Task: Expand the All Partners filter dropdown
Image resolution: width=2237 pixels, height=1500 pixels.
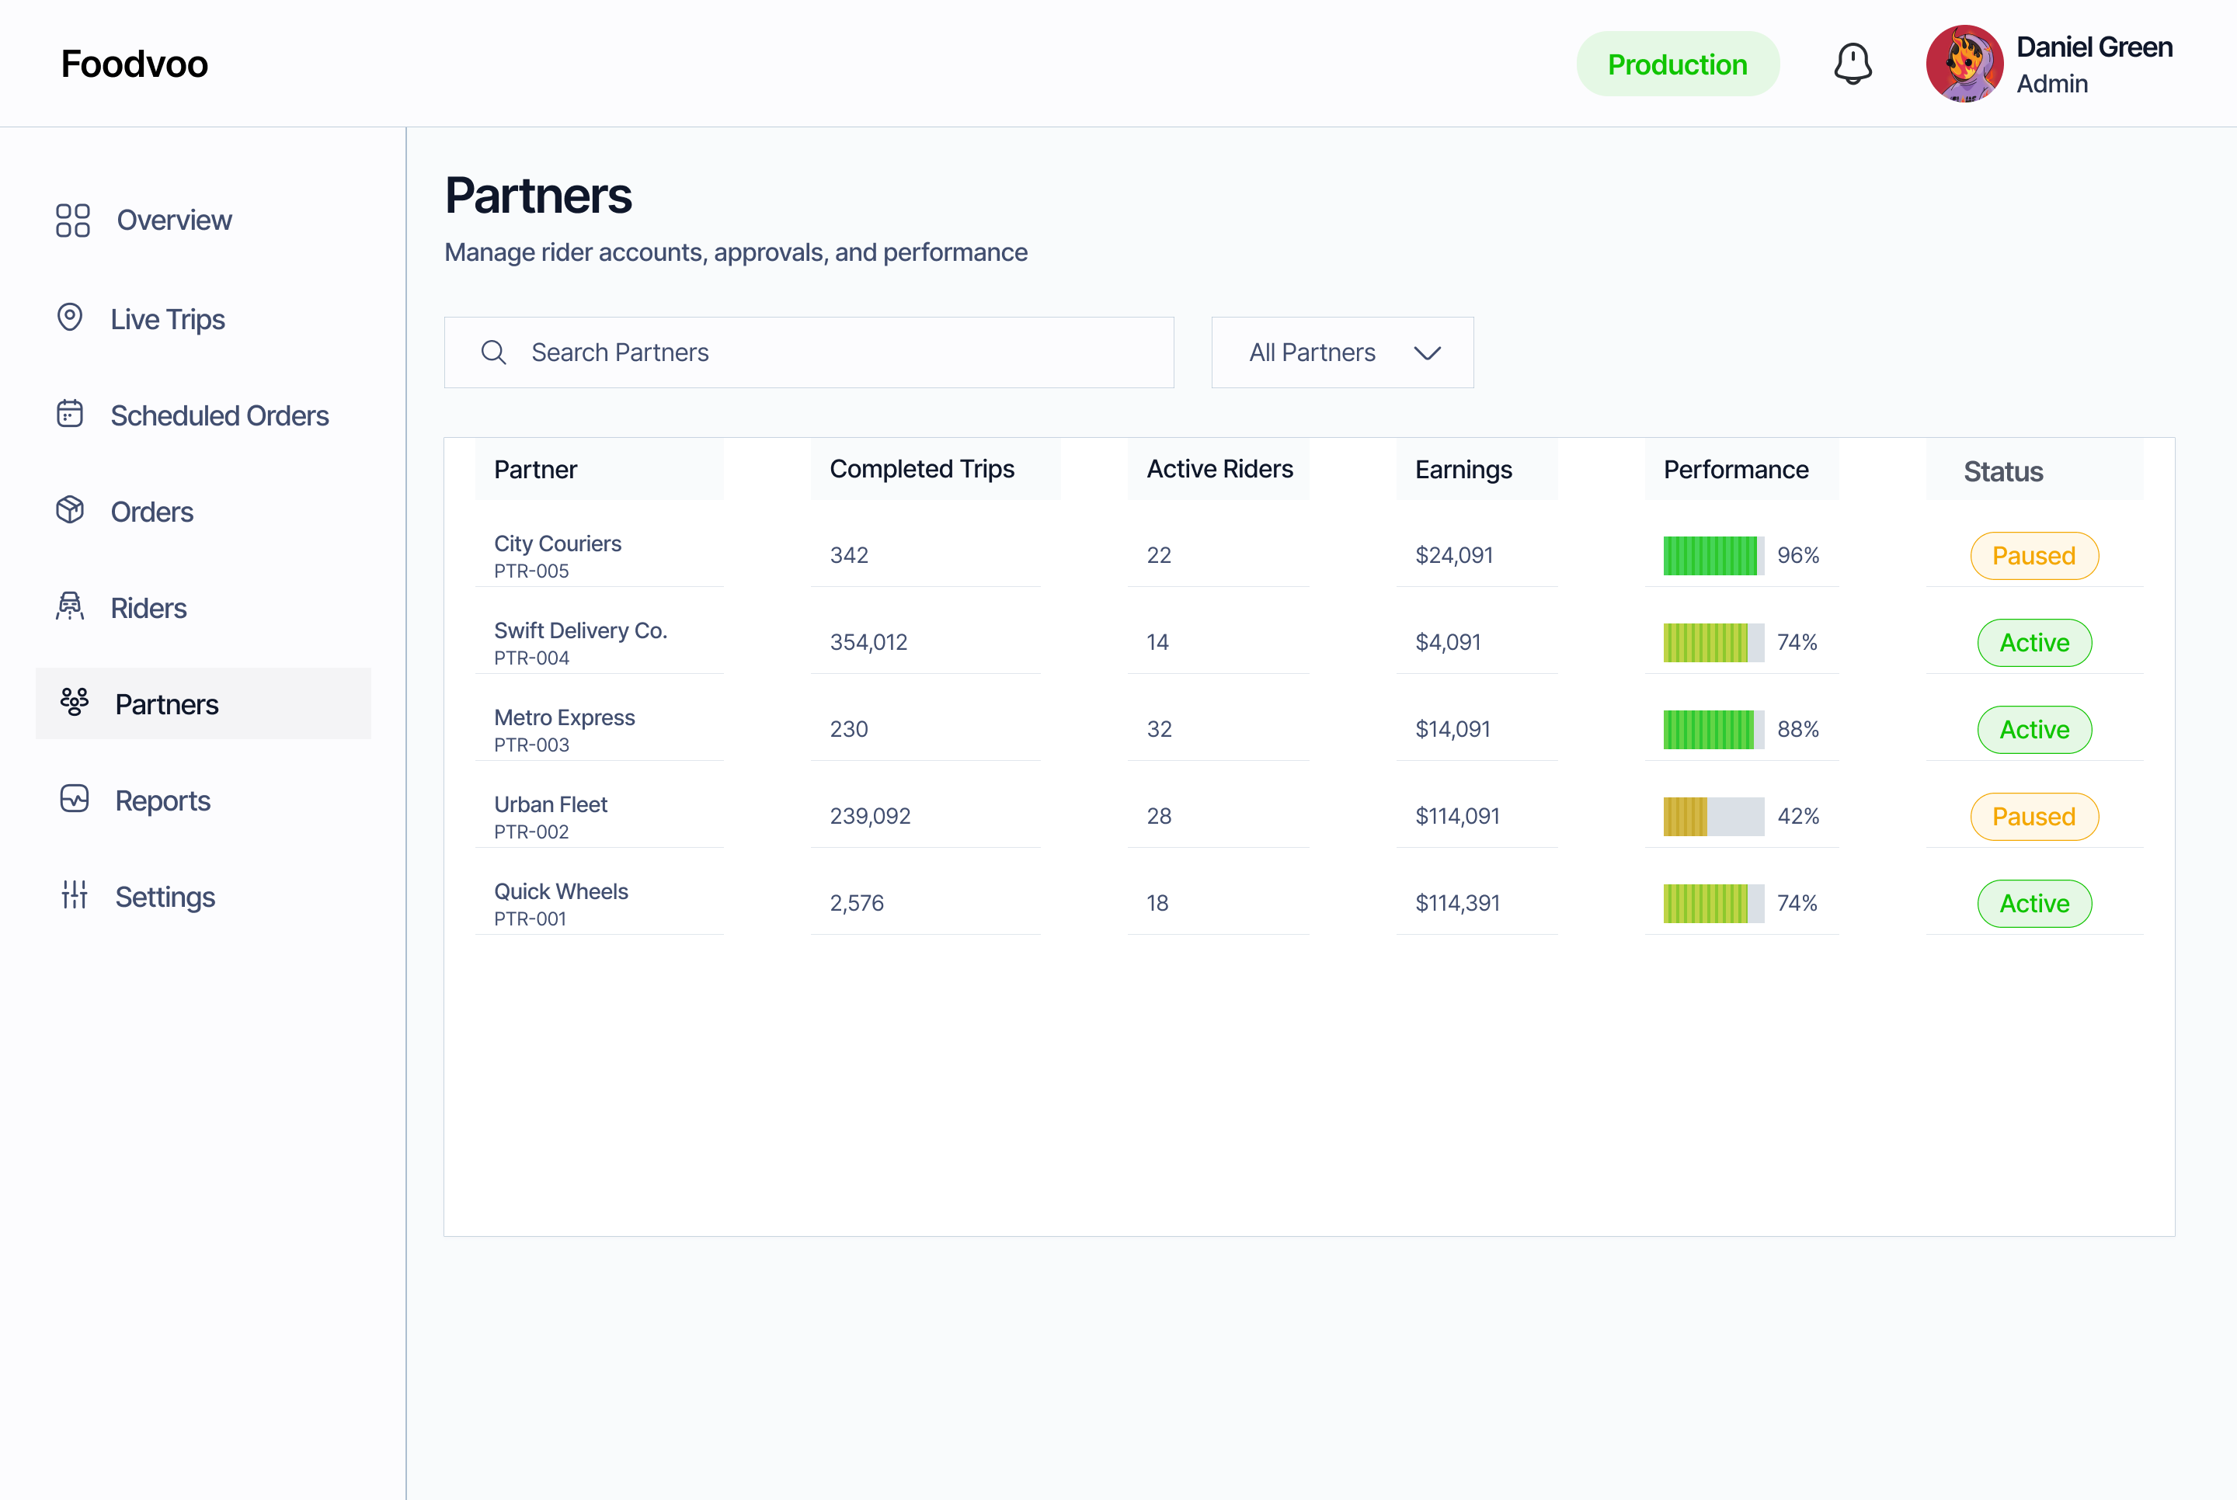Action: pos(1342,352)
